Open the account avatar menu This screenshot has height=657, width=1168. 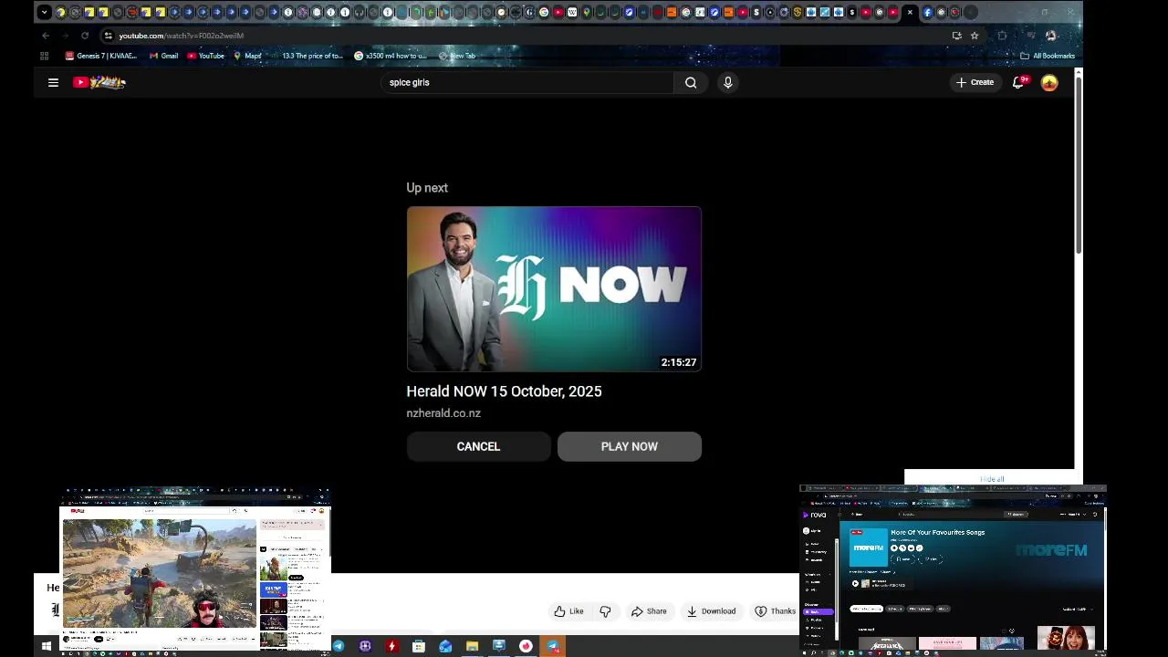coord(1049,82)
